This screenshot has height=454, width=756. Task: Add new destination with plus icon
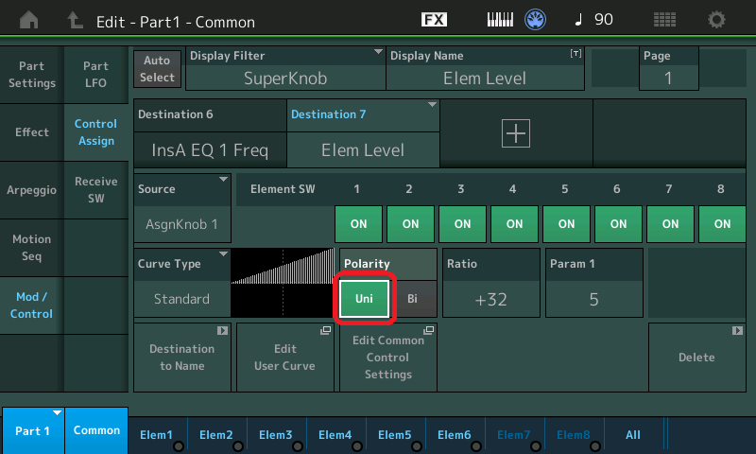coord(516,134)
